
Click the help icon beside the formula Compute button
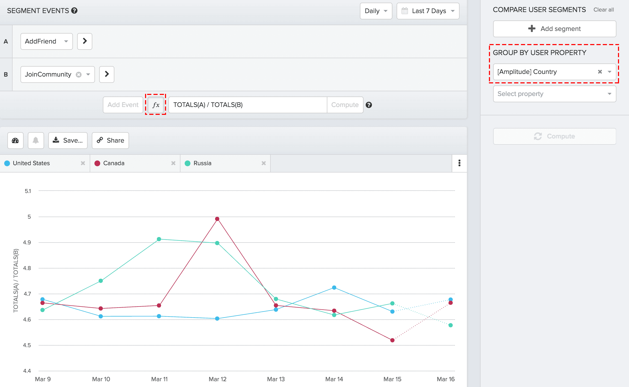click(x=369, y=105)
